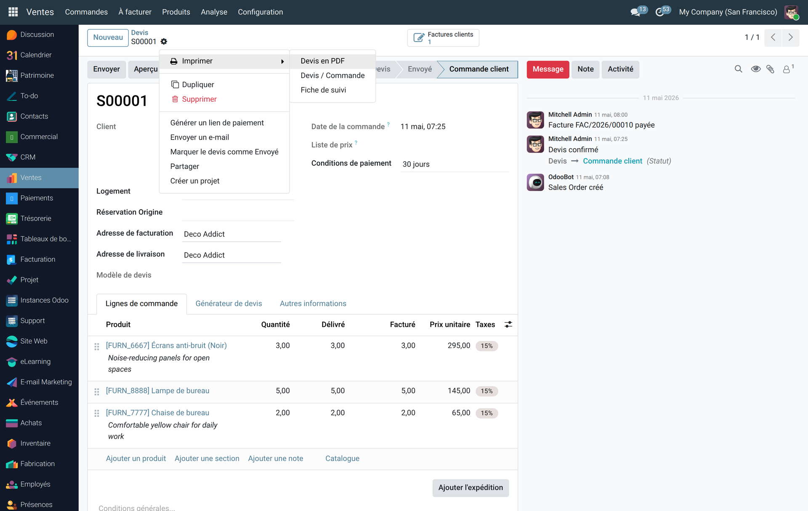Click the Conditions générales text field
This screenshot has height=511, width=808.
(x=302, y=507)
